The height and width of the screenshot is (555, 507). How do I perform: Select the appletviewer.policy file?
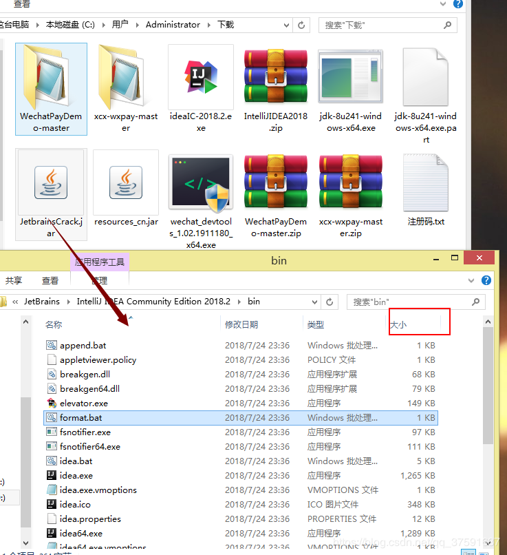click(98, 359)
